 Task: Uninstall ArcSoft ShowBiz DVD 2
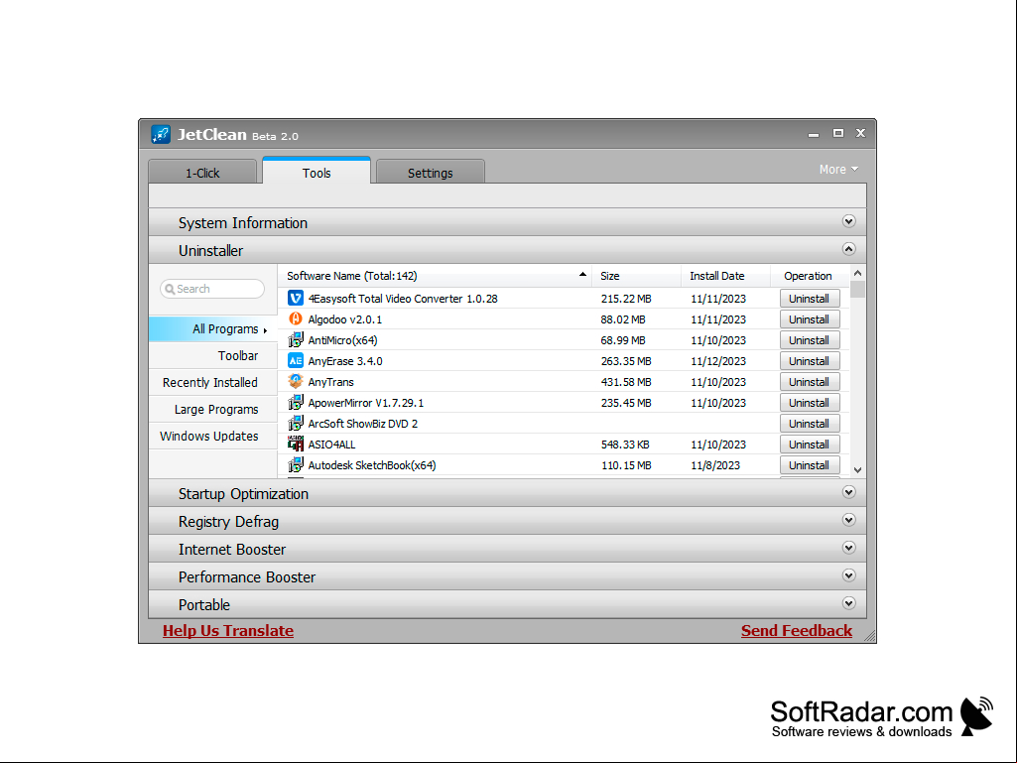coord(810,423)
